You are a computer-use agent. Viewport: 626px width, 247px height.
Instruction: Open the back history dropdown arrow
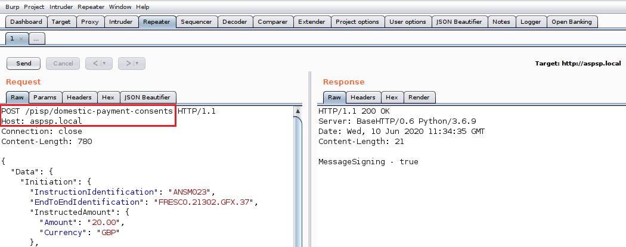click(106, 63)
